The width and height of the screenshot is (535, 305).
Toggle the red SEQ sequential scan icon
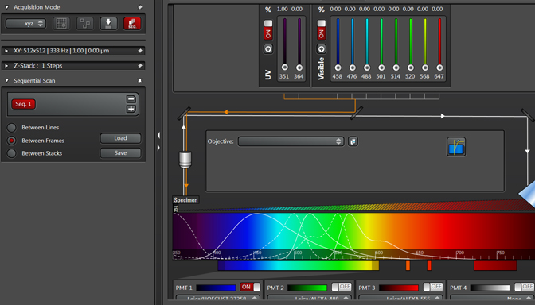click(x=132, y=24)
